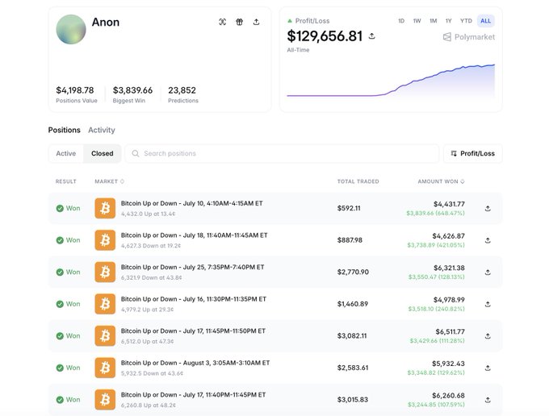The width and height of the screenshot is (549, 416).
Task: Select the 1D chart range
Action: pyautogui.click(x=401, y=21)
